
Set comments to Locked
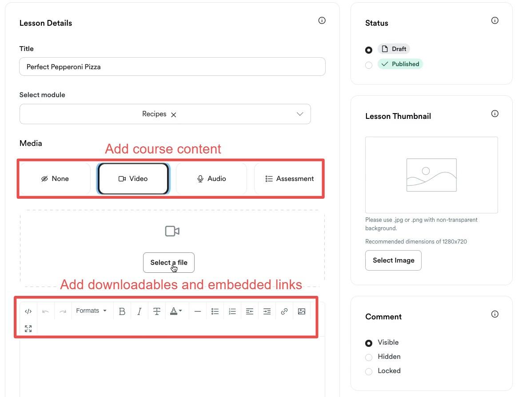[369, 371]
